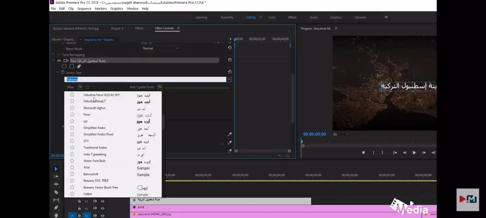Open the font family dropdown arrow
This screenshot has height=218, width=486.
pyautogui.click(x=229, y=80)
